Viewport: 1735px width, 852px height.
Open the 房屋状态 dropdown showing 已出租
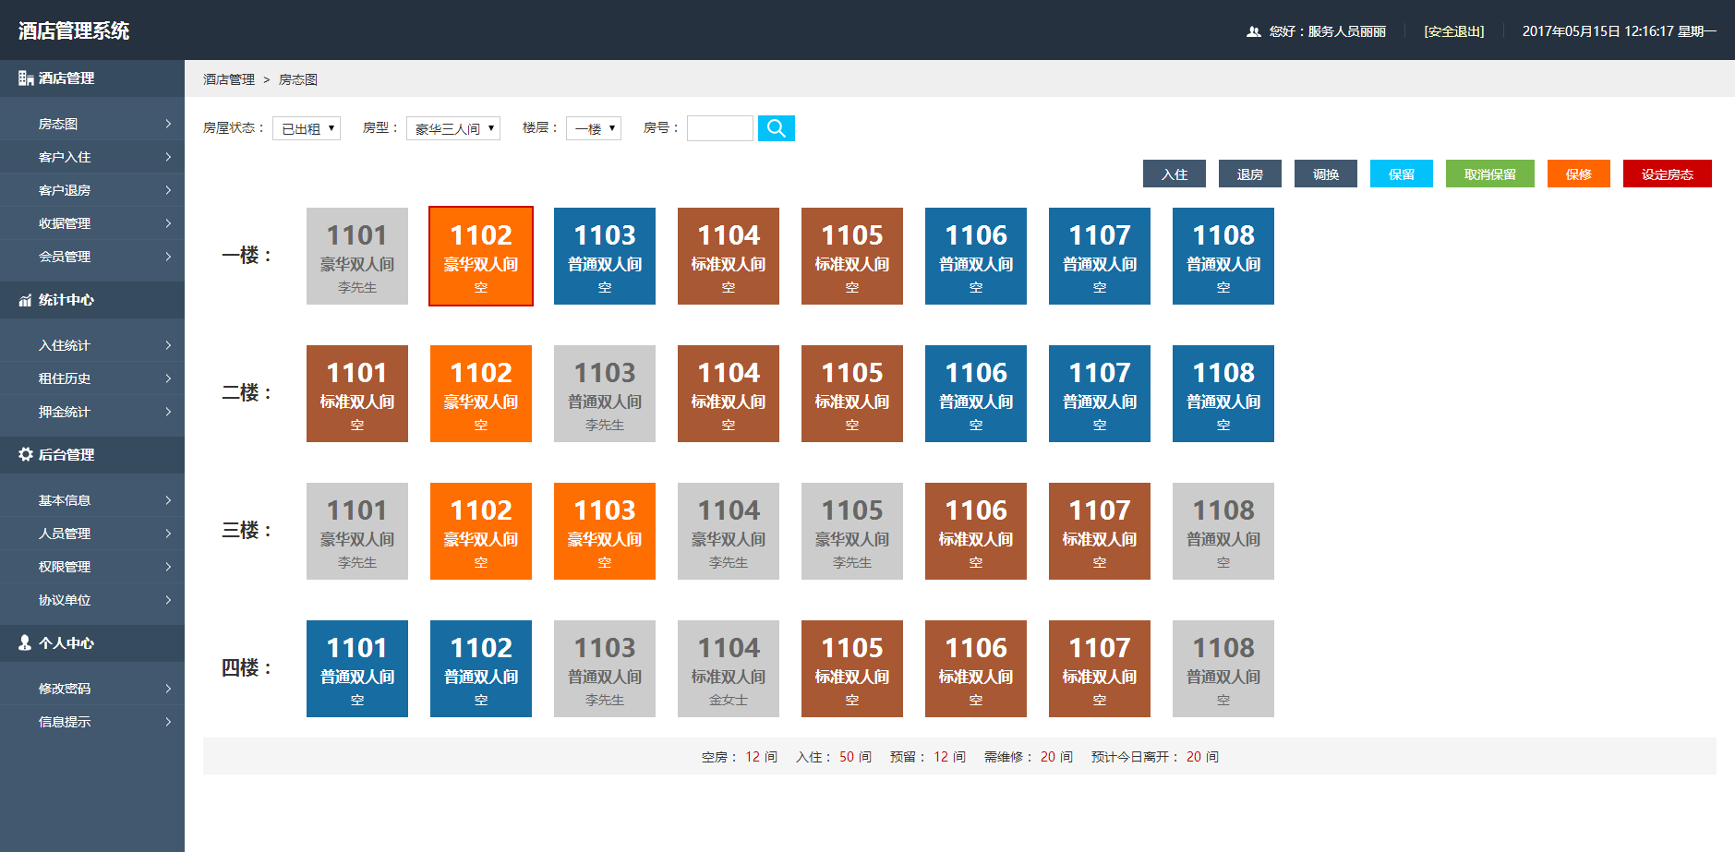click(x=307, y=128)
